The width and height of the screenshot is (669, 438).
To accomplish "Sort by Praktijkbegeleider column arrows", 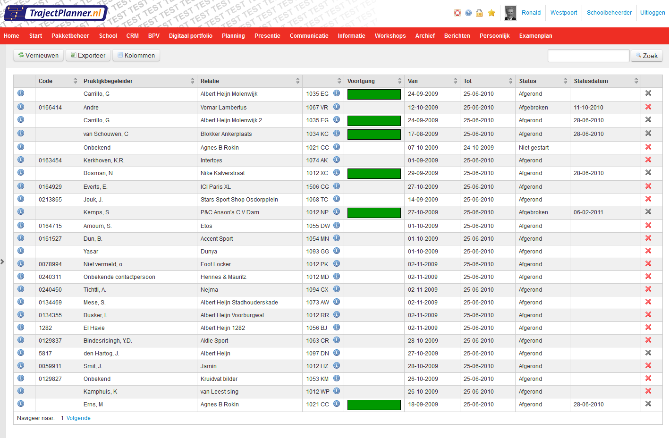I will click(192, 81).
